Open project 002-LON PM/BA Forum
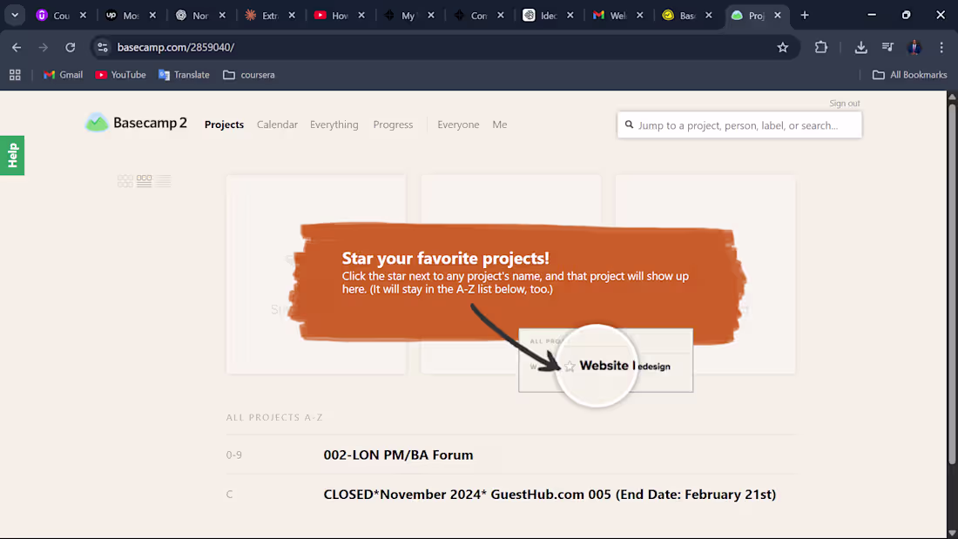The width and height of the screenshot is (958, 539). [x=398, y=455]
